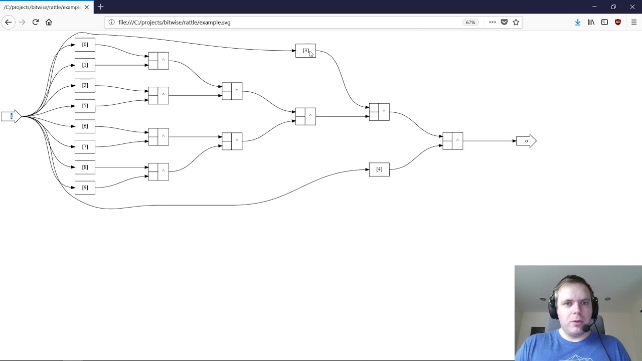This screenshot has height=361, width=642.
Task: Open the Library view
Action: click(591, 22)
